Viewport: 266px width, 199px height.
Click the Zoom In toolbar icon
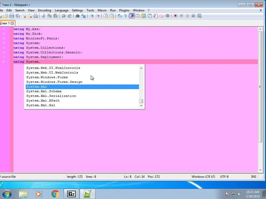click(92, 16)
